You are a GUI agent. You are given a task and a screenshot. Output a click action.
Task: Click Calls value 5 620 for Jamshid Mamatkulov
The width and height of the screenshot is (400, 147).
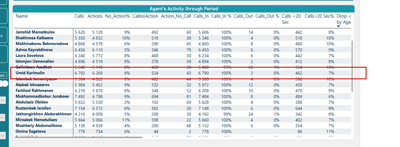pos(80,32)
